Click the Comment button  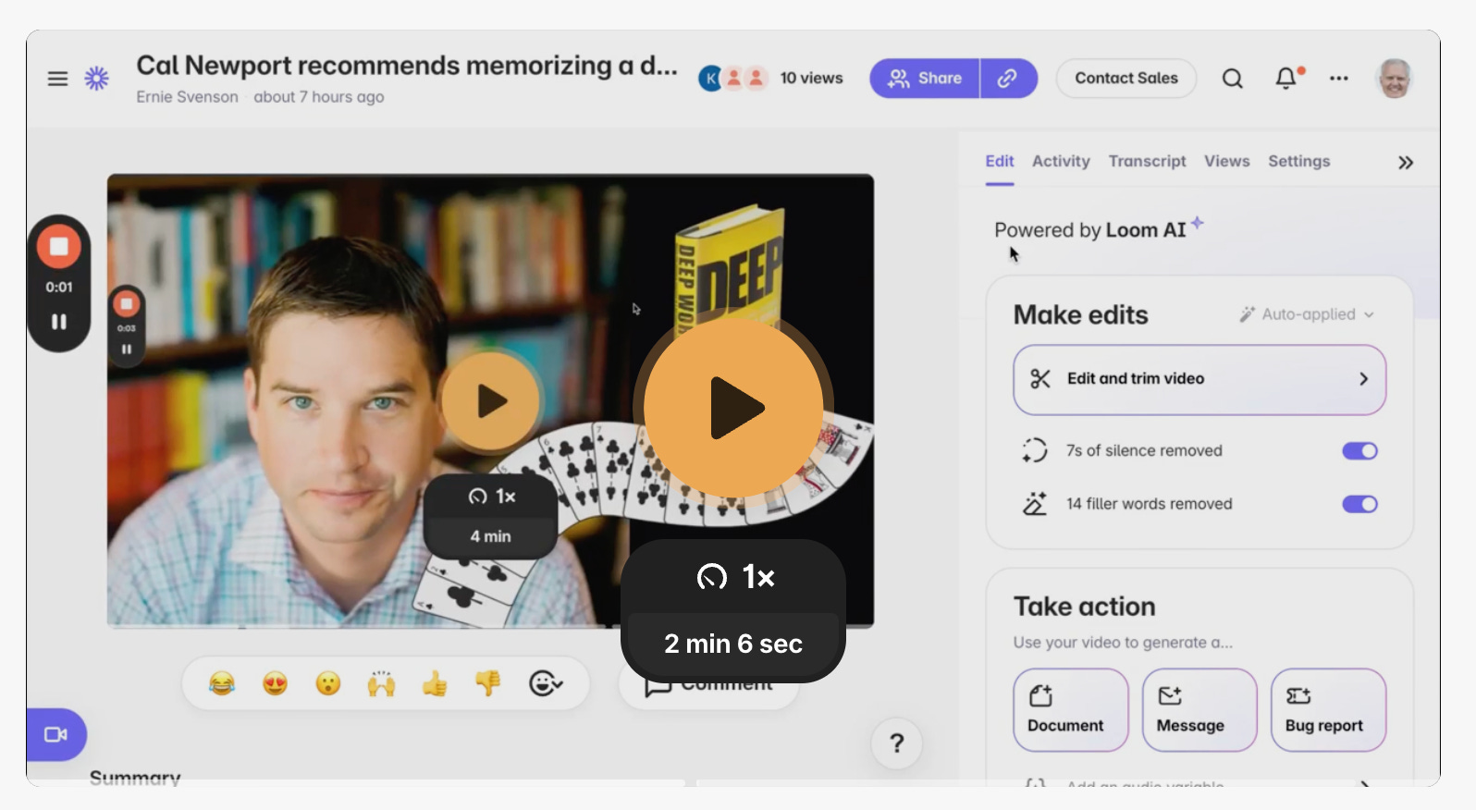coord(708,685)
